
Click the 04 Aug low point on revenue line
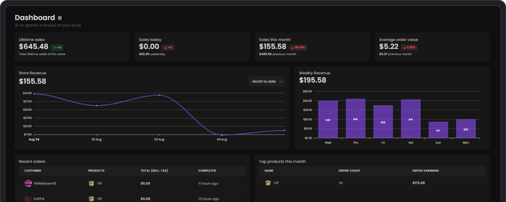222,135
